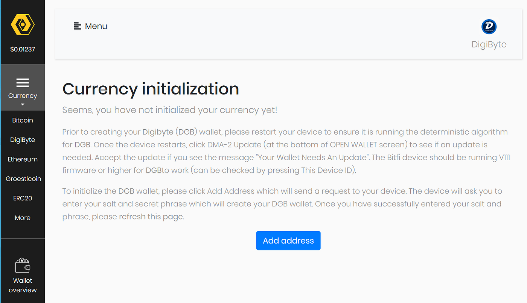Image resolution: width=527 pixels, height=303 pixels.
Task: Click the Currency initialization heading
Action: tap(151, 89)
